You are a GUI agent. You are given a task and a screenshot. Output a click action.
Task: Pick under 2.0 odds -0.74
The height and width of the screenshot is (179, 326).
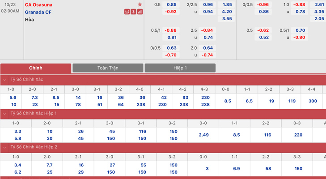coord(207,55)
